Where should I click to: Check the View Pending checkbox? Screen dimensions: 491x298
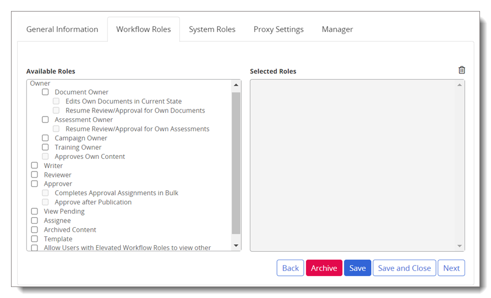pyautogui.click(x=35, y=211)
